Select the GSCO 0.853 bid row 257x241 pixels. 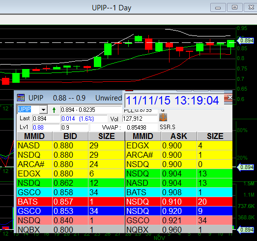(x=71, y=211)
